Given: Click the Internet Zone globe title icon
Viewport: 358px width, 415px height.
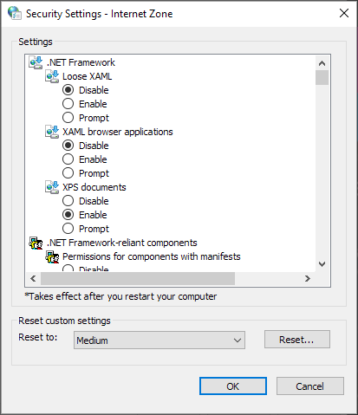Looking at the screenshot, I should [15, 13].
